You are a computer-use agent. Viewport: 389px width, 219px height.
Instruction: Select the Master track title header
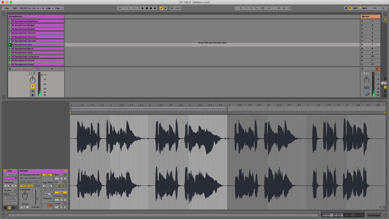(x=370, y=16)
